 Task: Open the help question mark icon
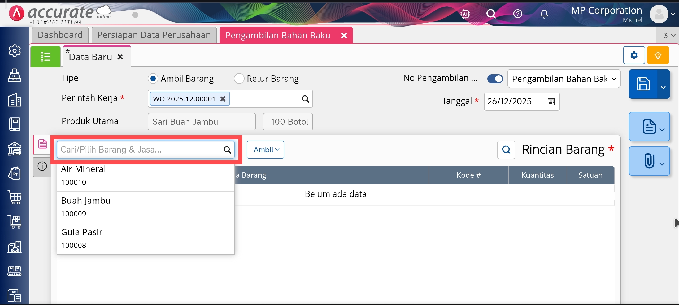tap(517, 14)
